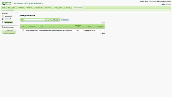Click the message date cell in the Fecha column
Image resolution: width=172 pixels, height=97 pixels.
tap(89, 30)
